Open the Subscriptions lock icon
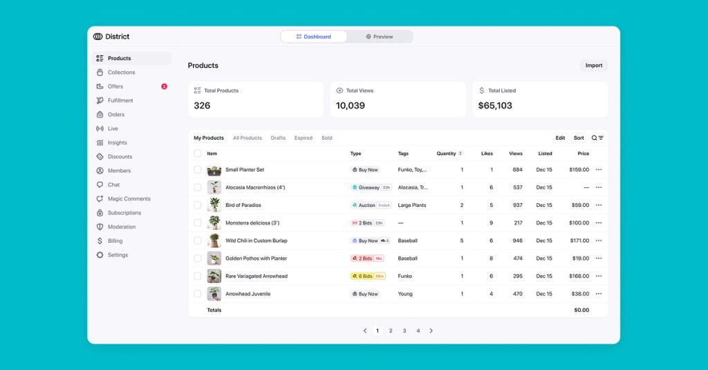Viewport: 708px width, 370px height. 100,213
